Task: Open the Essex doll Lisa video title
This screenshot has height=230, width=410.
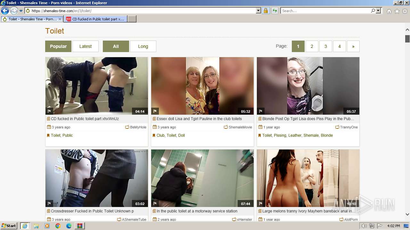Action: [199, 119]
